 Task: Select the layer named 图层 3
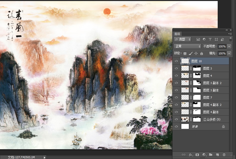201,68
